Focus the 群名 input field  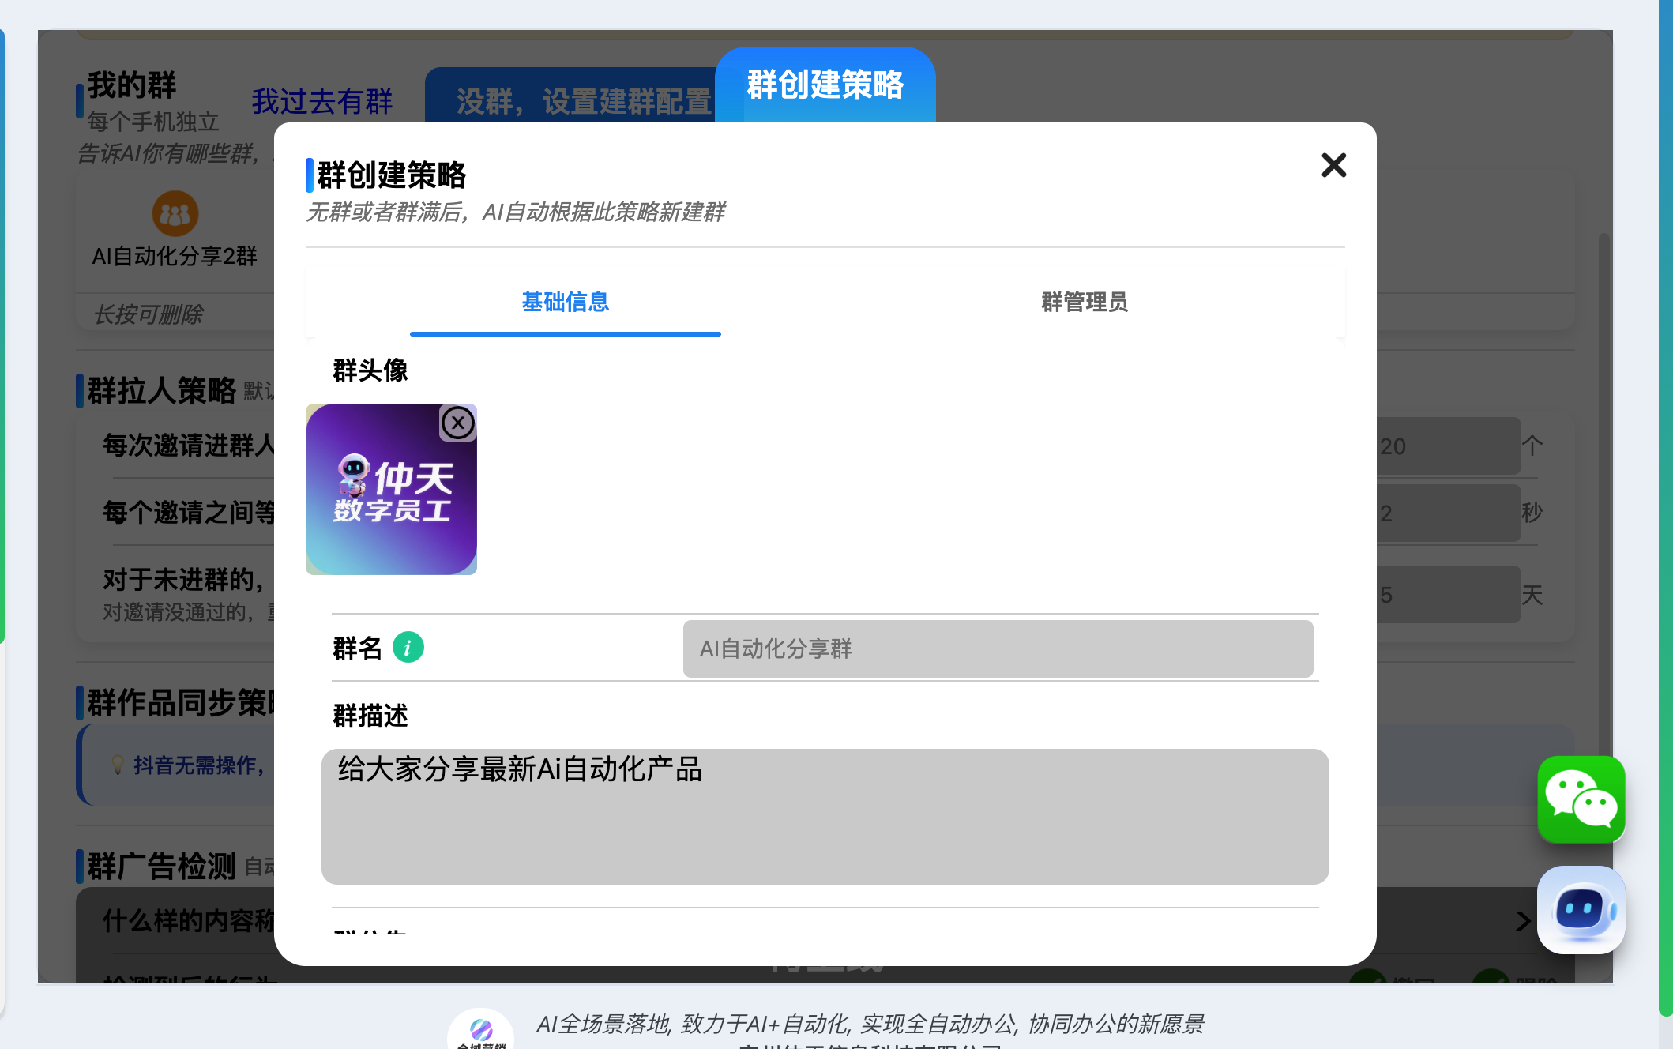click(x=998, y=649)
